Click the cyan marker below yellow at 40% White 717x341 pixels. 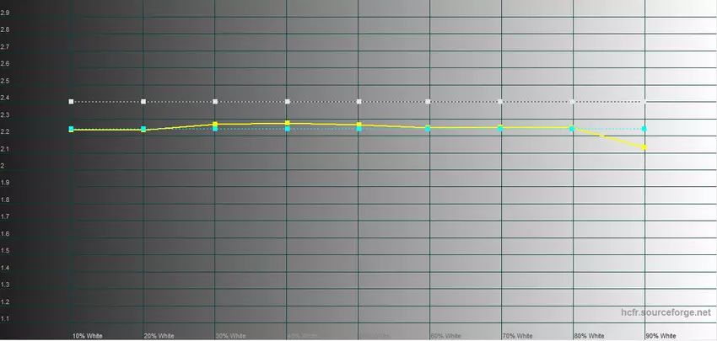coord(287,129)
